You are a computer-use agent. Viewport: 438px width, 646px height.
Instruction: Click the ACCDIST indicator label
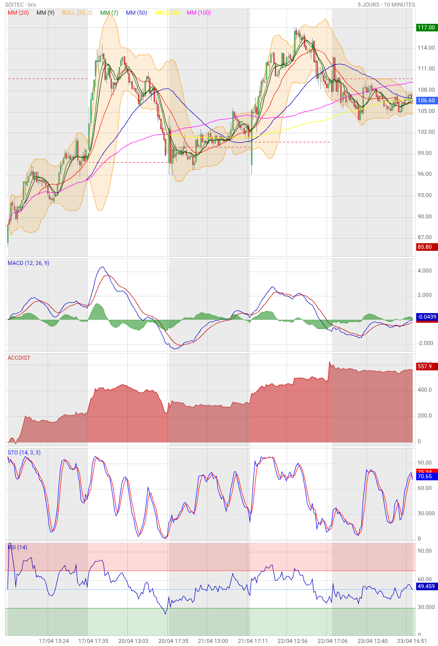coord(19,358)
